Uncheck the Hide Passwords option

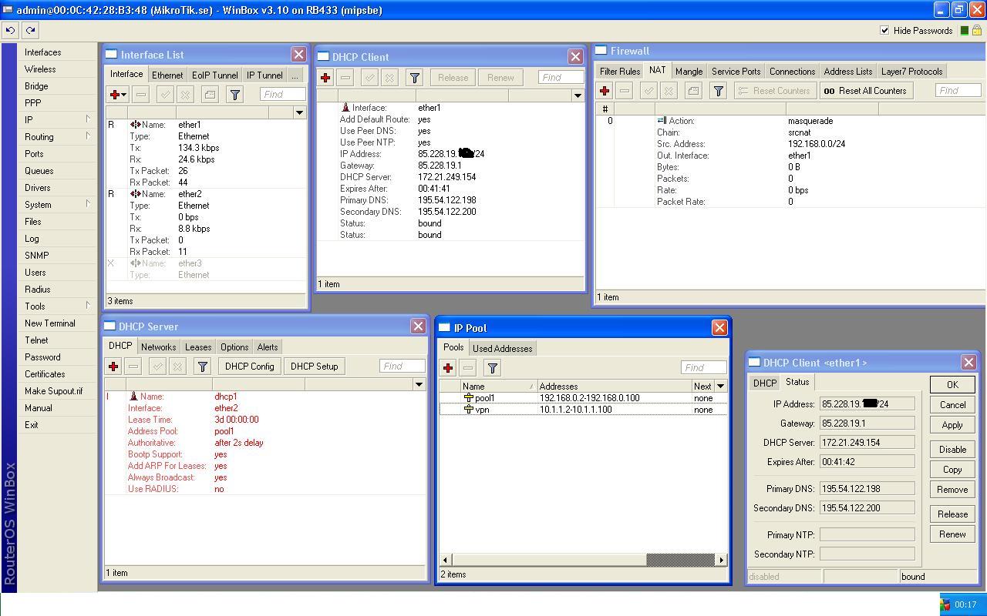(x=884, y=31)
